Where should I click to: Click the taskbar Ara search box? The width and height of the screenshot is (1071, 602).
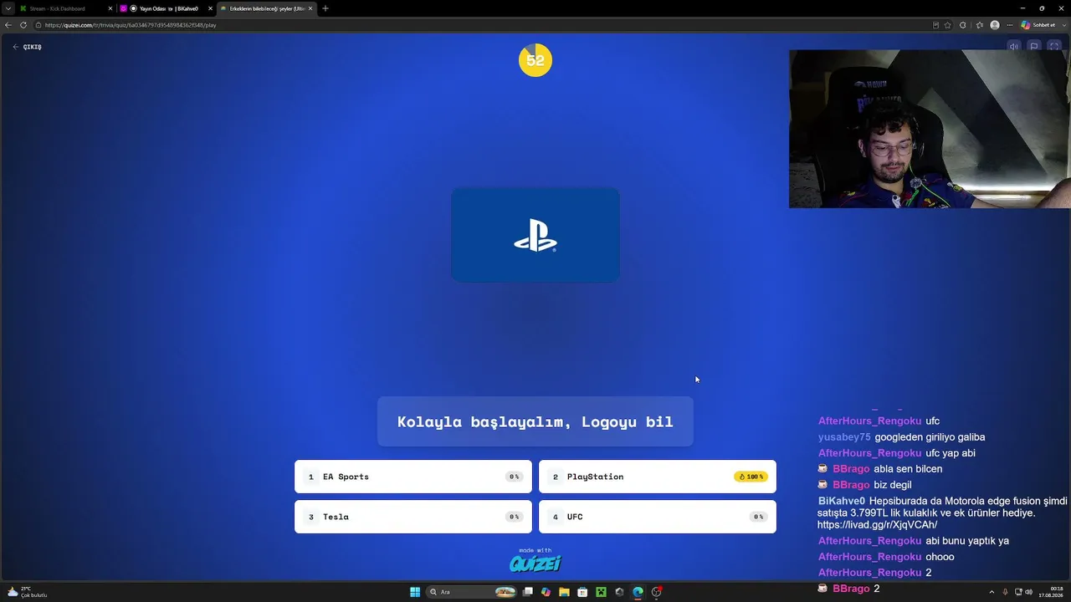click(471, 592)
